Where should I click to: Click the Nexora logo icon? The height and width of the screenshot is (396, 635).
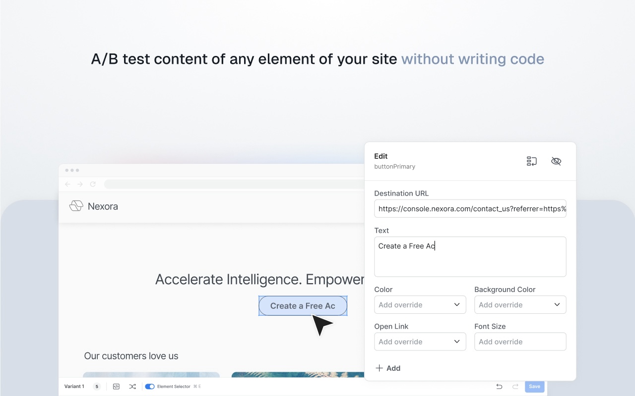pos(76,206)
